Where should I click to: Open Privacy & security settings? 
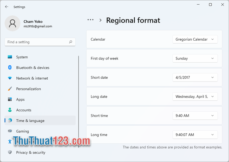[40, 152]
